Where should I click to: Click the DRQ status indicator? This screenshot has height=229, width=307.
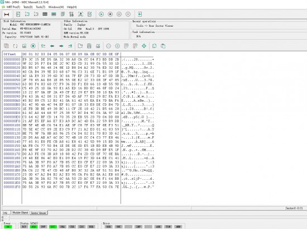pos(63,227)
